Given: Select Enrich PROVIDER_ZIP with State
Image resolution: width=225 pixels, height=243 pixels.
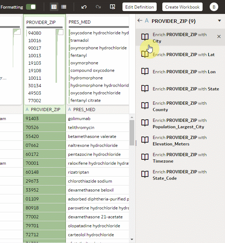Looking at the screenshot, I should point(180,89).
